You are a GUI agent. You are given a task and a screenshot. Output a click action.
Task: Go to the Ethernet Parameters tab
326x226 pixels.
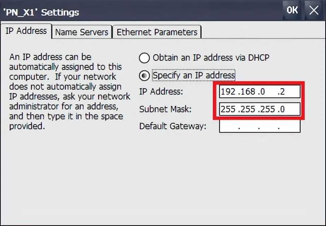[157, 32]
